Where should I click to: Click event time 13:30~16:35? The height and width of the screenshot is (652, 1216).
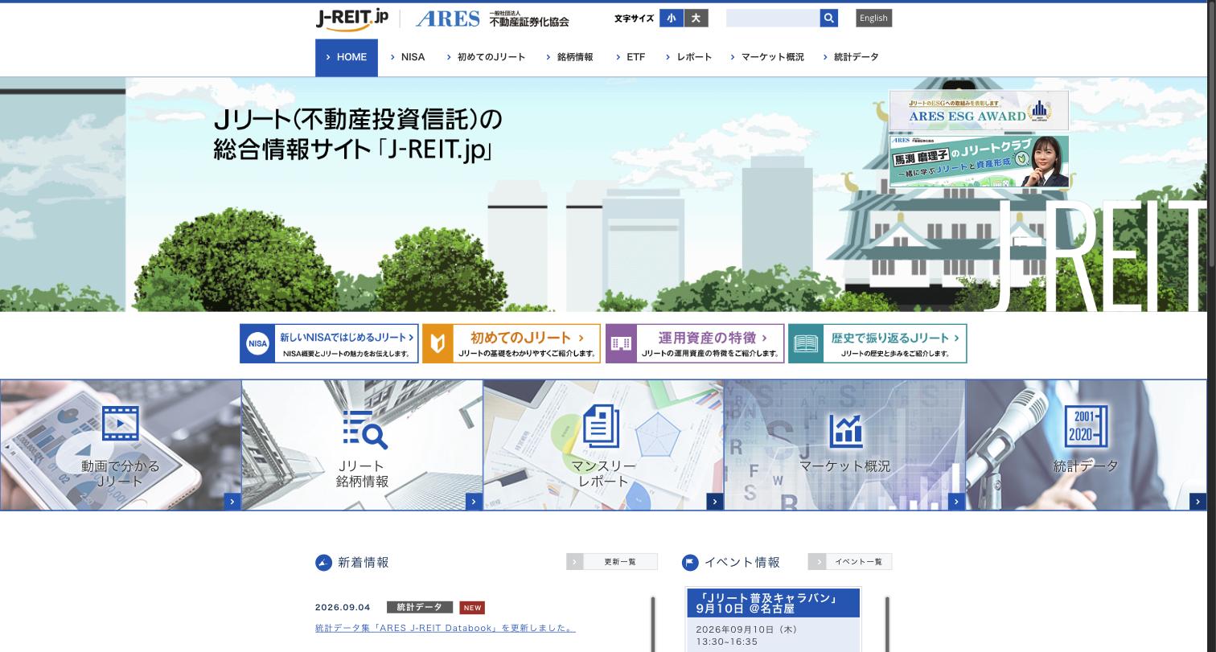pyautogui.click(x=727, y=642)
